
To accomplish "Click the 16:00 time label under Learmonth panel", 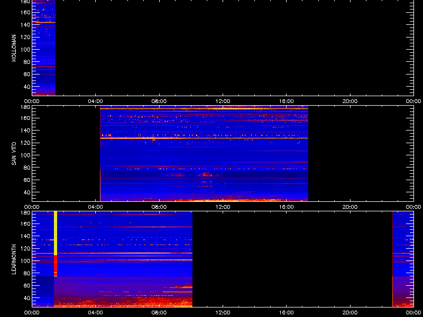I will click(x=287, y=313).
